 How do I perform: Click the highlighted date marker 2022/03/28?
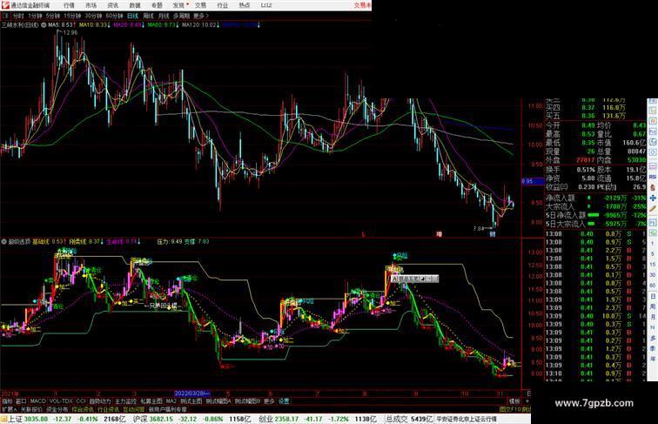(x=191, y=394)
